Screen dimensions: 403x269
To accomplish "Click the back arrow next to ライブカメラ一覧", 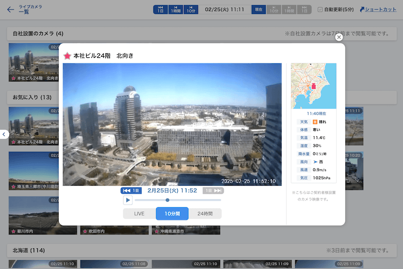I will pos(11,10).
